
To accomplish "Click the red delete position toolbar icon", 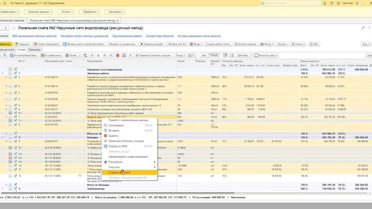I will coord(117,55).
